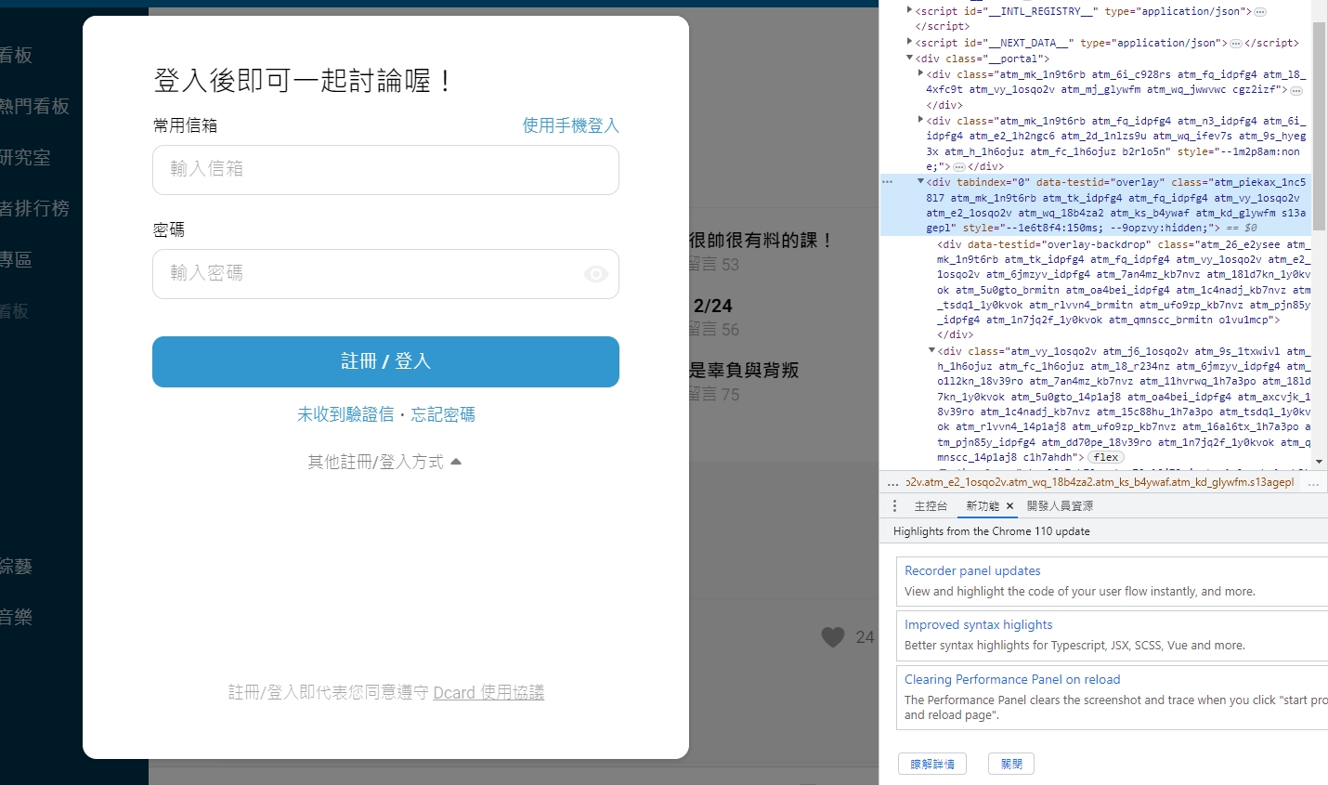Toggle password visibility eye icon
Viewport: 1328px width, 785px height.
pos(596,273)
